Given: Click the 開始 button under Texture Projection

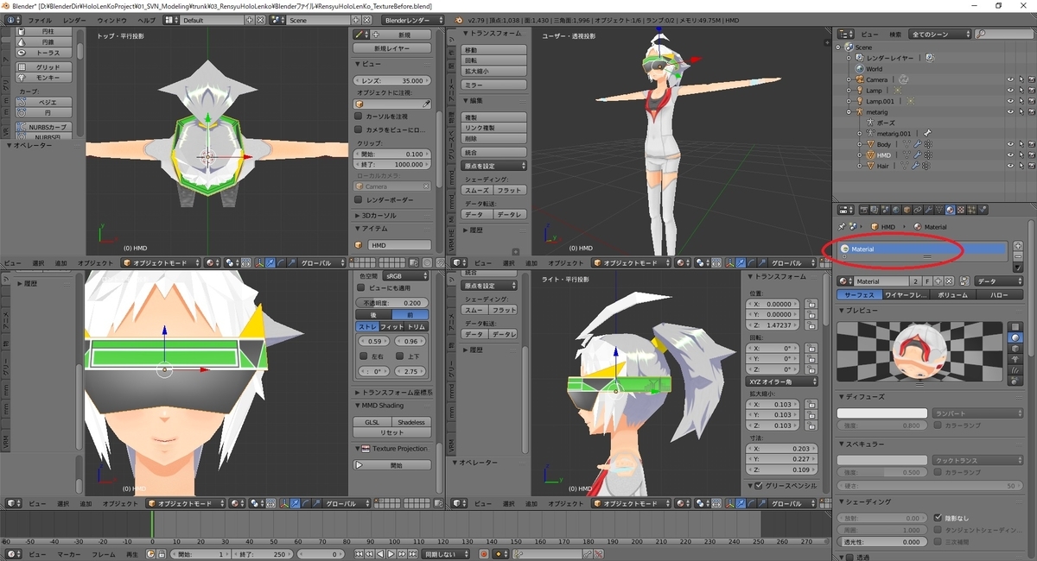Looking at the screenshot, I should pos(392,464).
